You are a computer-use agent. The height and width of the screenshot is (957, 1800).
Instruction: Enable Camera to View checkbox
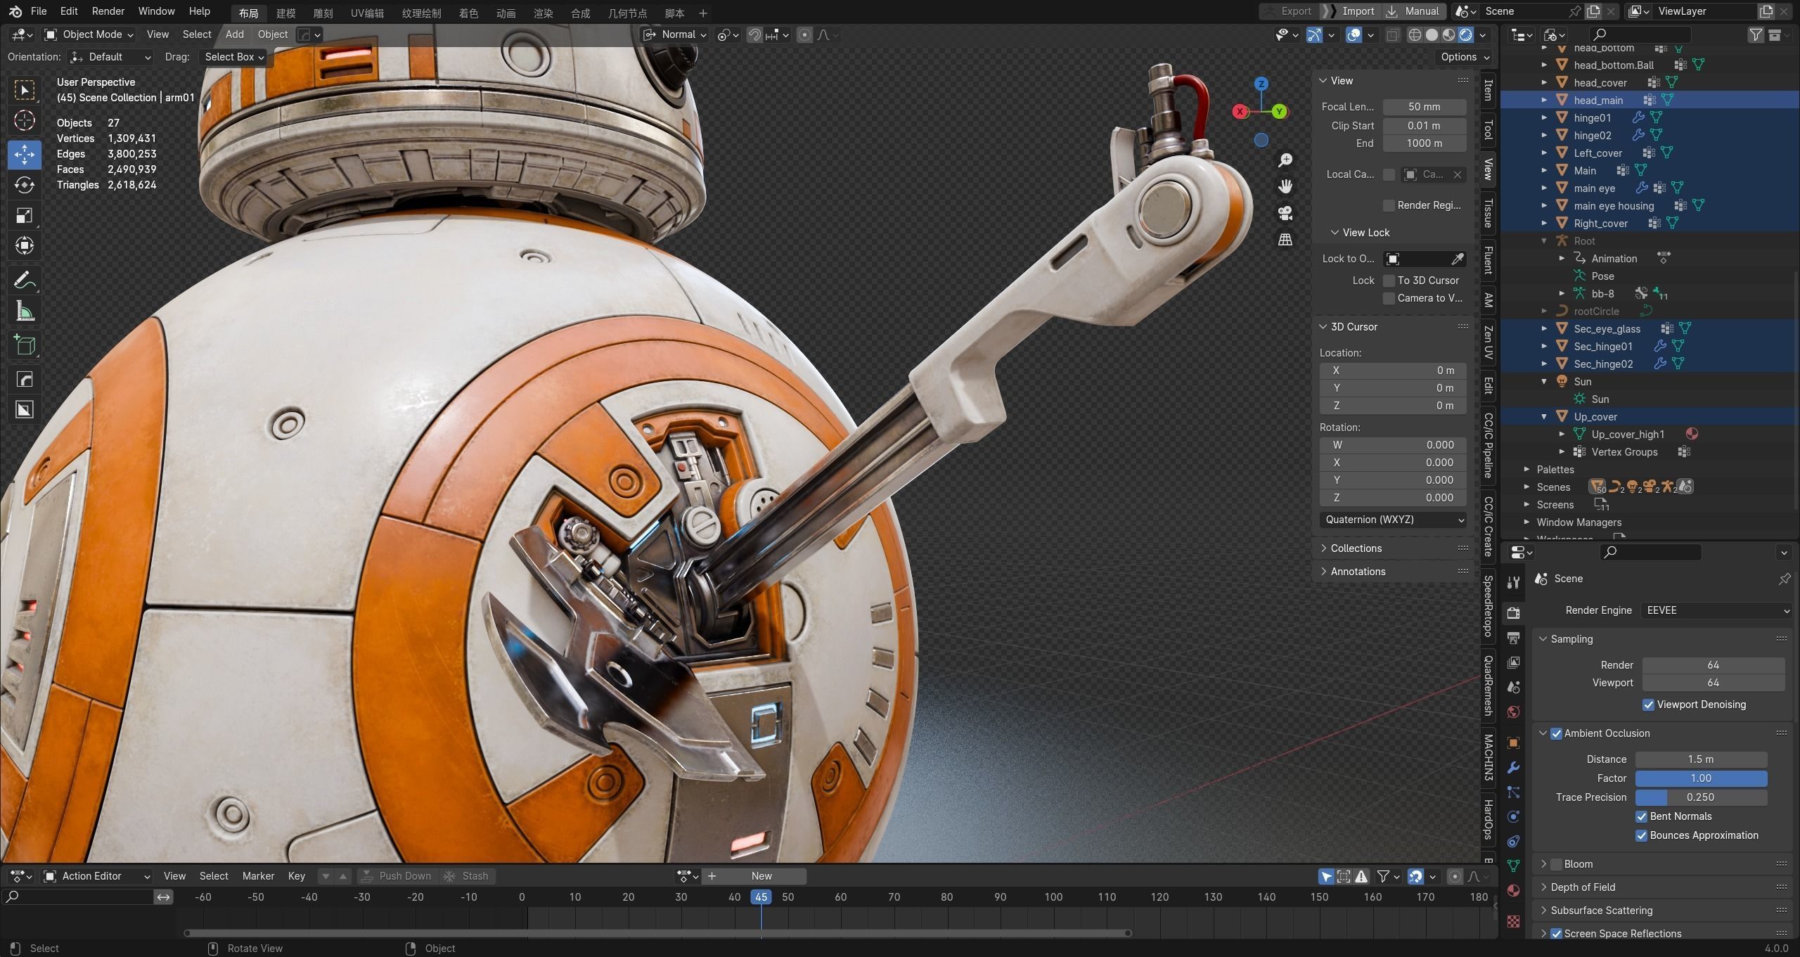point(1389,298)
